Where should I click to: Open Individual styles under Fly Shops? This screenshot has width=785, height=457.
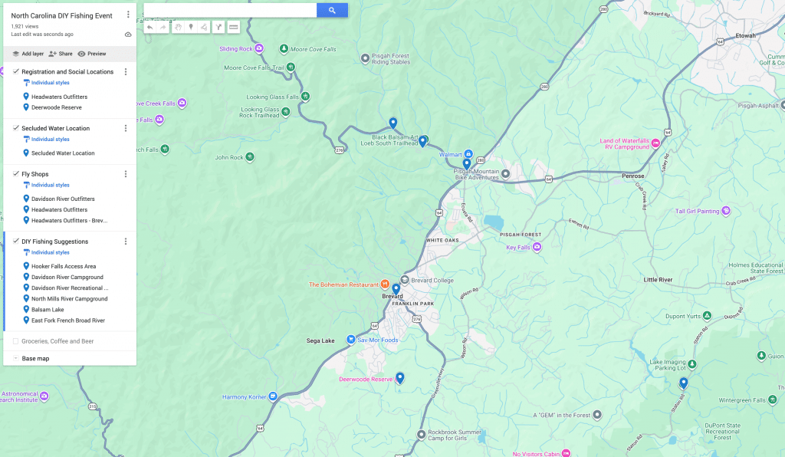pyautogui.click(x=50, y=186)
